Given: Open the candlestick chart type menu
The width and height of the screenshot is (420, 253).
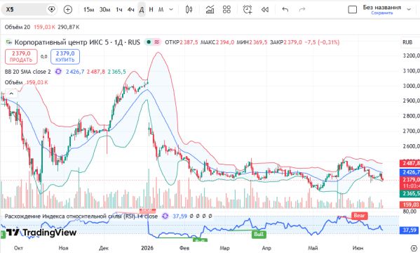Looking at the screenshot, I should point(189,10).
